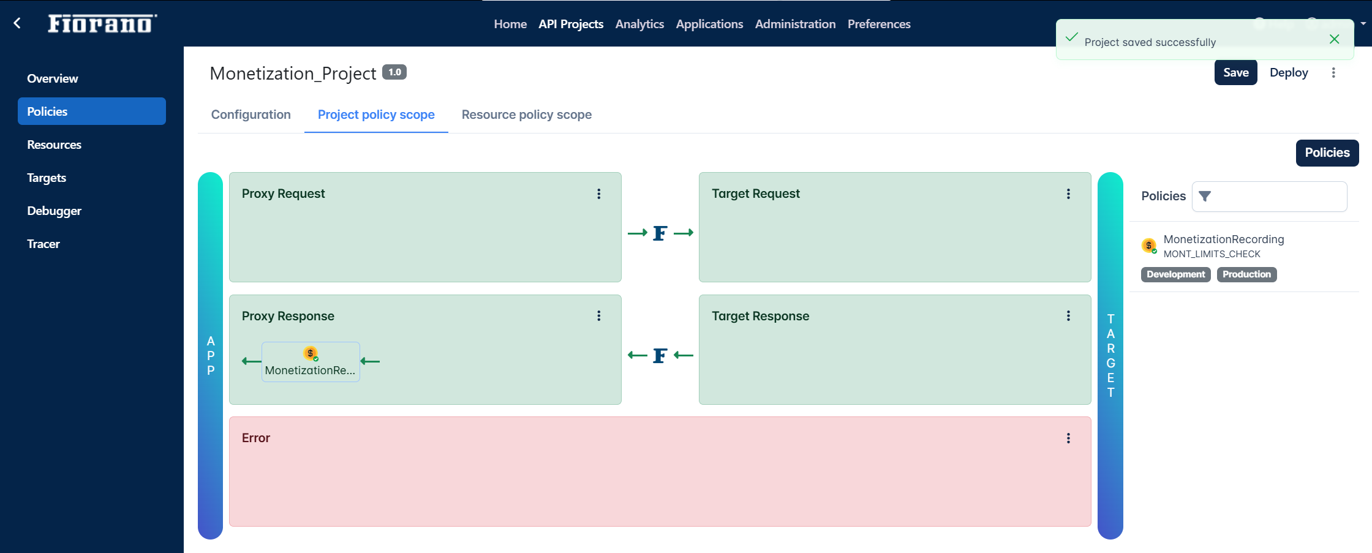This screenshot has height=553, width=1372.
Task: Click the filter funnel icon in Policies
Action: point(1205,196)
